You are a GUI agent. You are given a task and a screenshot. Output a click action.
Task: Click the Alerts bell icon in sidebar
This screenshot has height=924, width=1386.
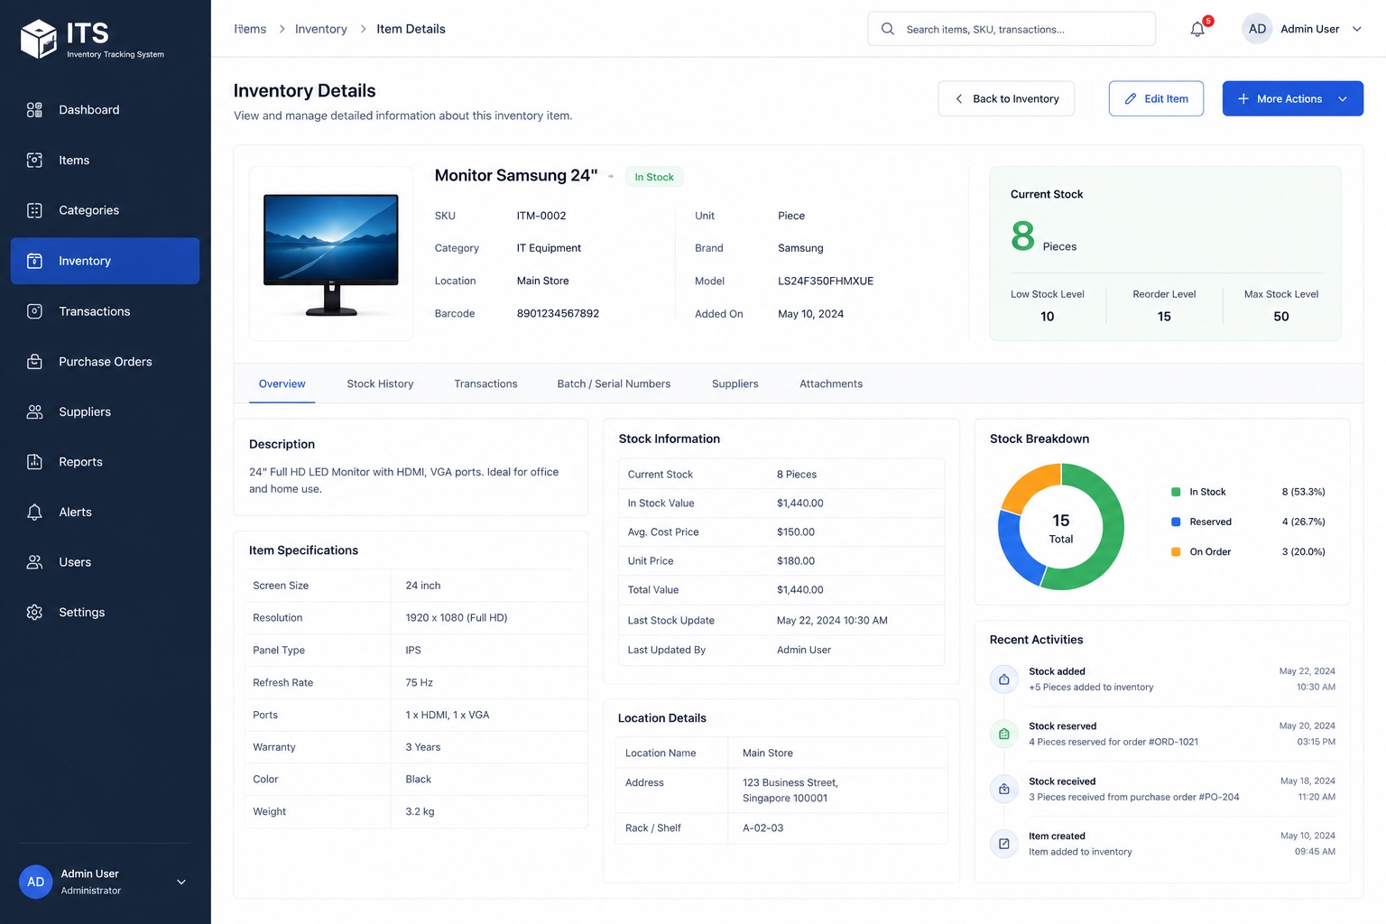click(x=34, y=513)
